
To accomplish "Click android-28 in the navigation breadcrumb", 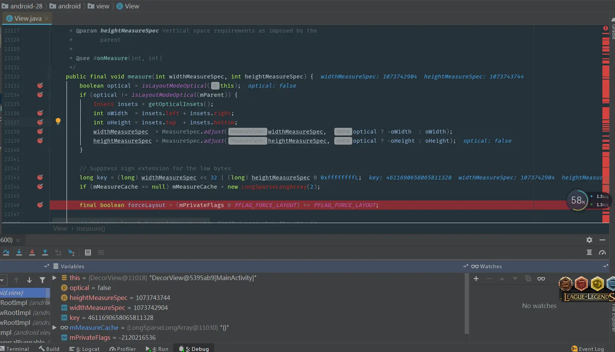I will [x=22, y=6].
